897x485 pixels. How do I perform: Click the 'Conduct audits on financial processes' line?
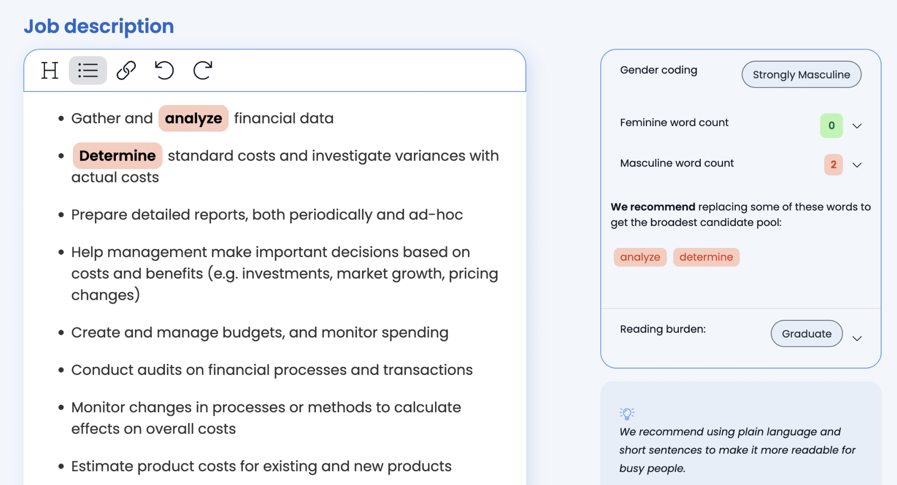tap(271, 370)
